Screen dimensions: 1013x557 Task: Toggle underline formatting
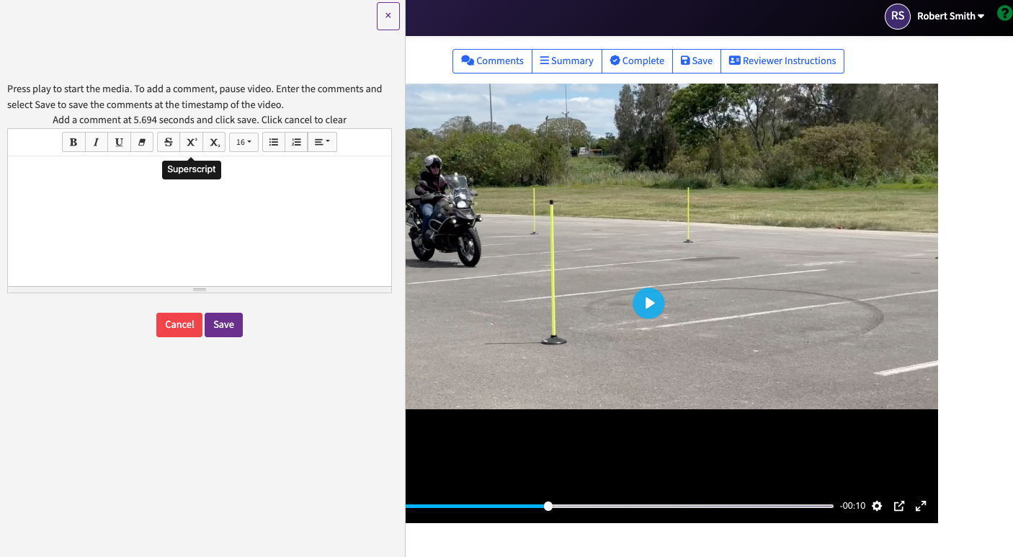(119, 143)
